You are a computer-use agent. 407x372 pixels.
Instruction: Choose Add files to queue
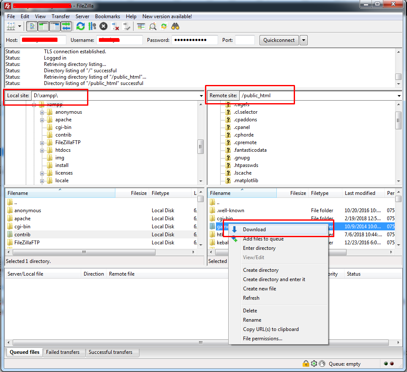[x=278, y=239]
